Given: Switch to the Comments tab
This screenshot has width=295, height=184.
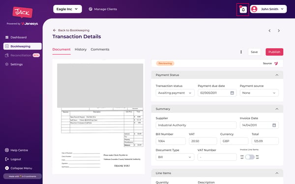Looking at the screenshot, I should [x=100, y=50].
